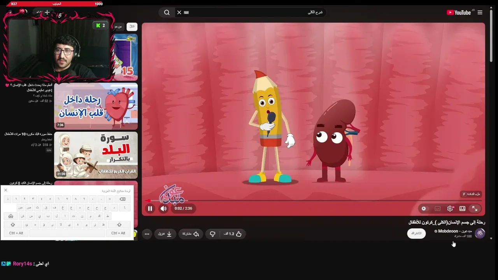Click the plus create button in overlay

(x=47, y=12)
